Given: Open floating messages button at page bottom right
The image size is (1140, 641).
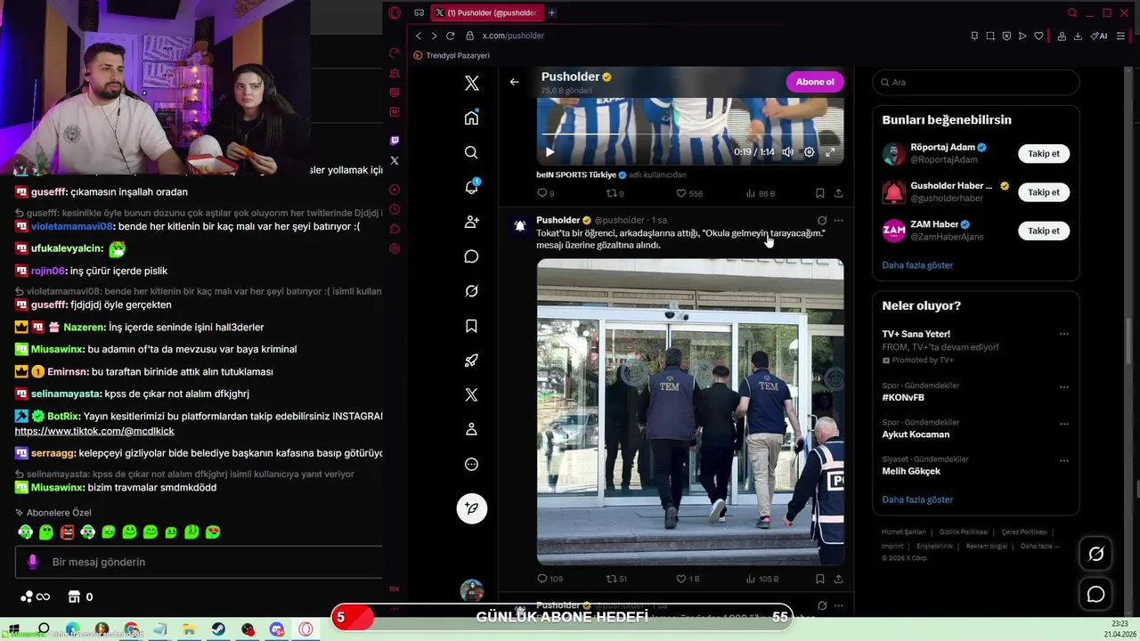Looking at the screenshot, I should [1096, 594].
